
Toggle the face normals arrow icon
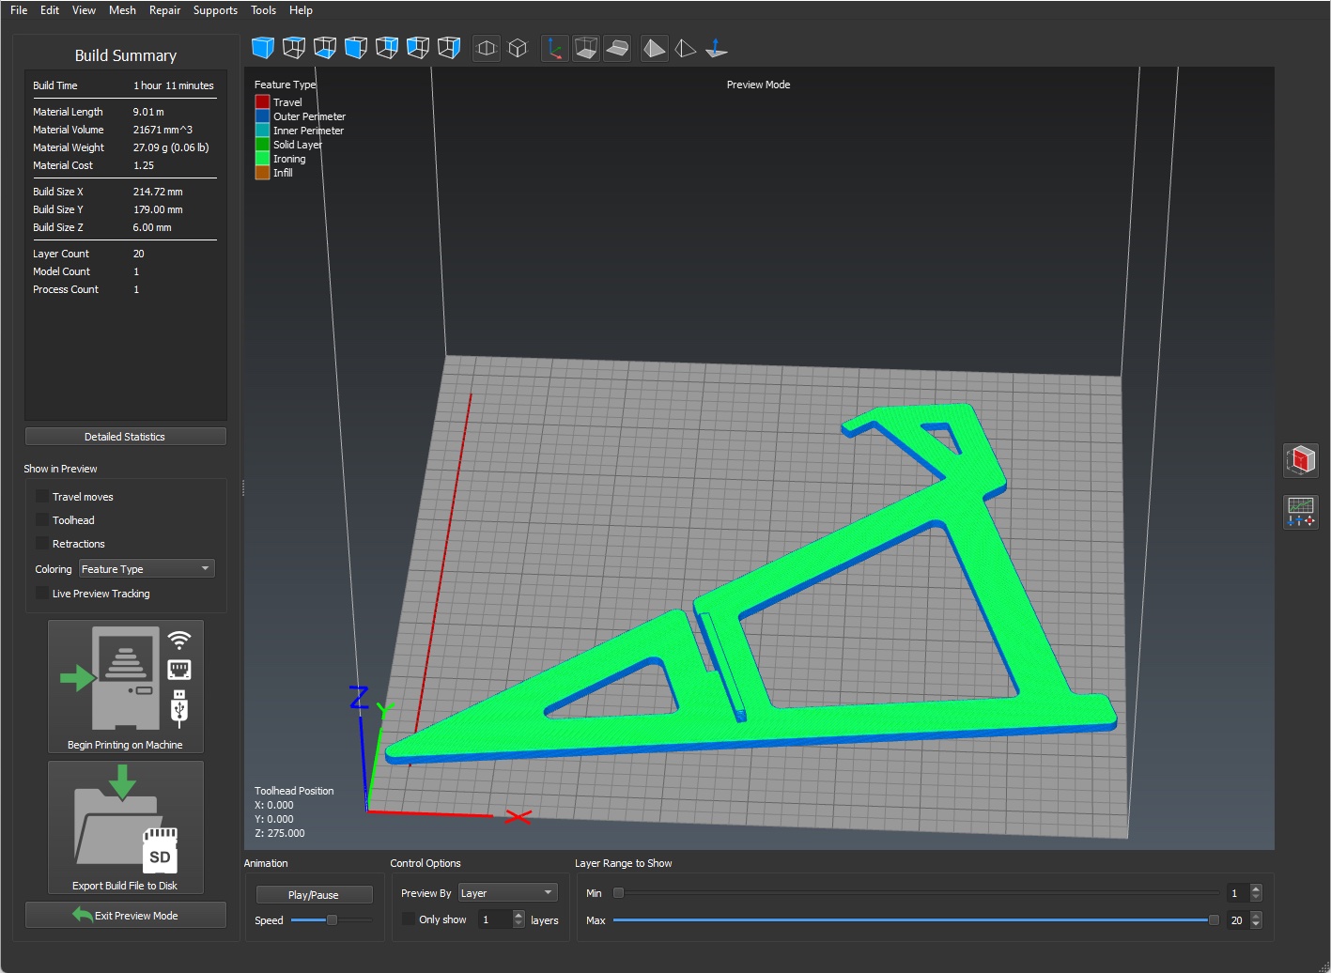click(x=717, y=48)
